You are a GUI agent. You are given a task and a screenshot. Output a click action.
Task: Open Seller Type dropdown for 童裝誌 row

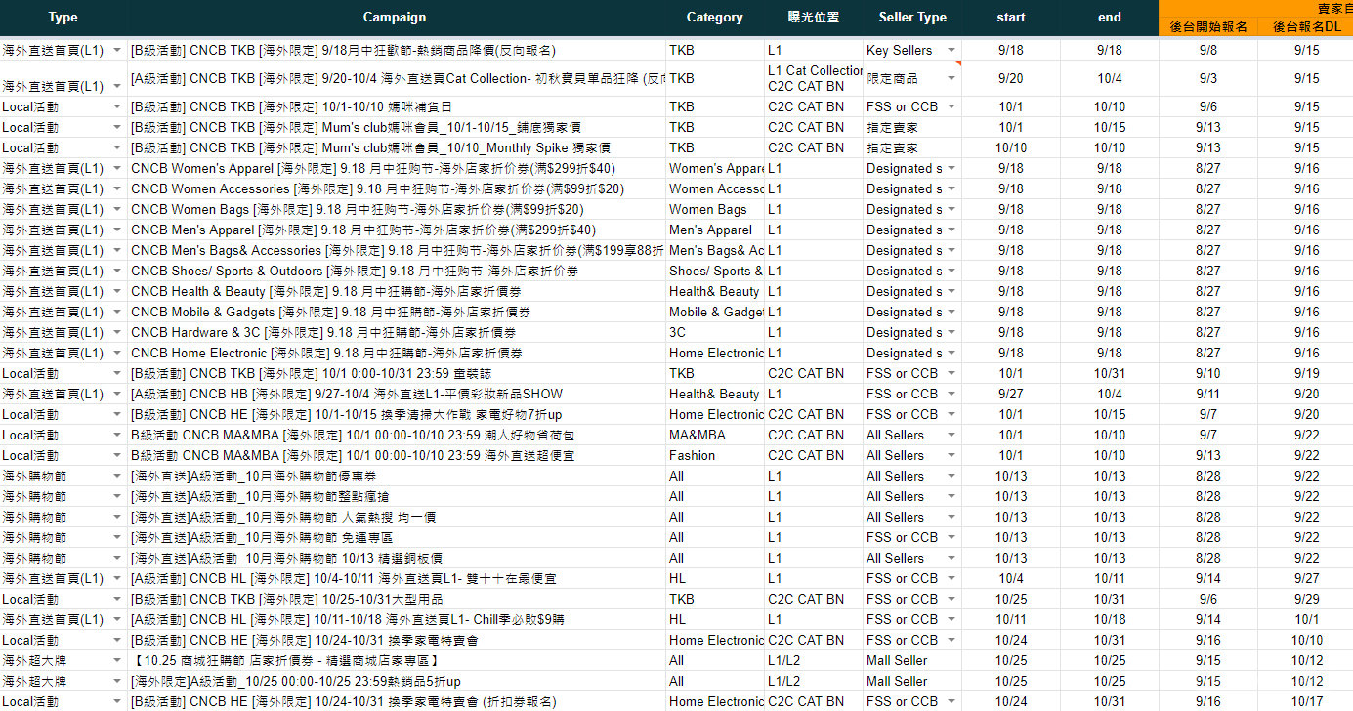(x=951, y=374)
